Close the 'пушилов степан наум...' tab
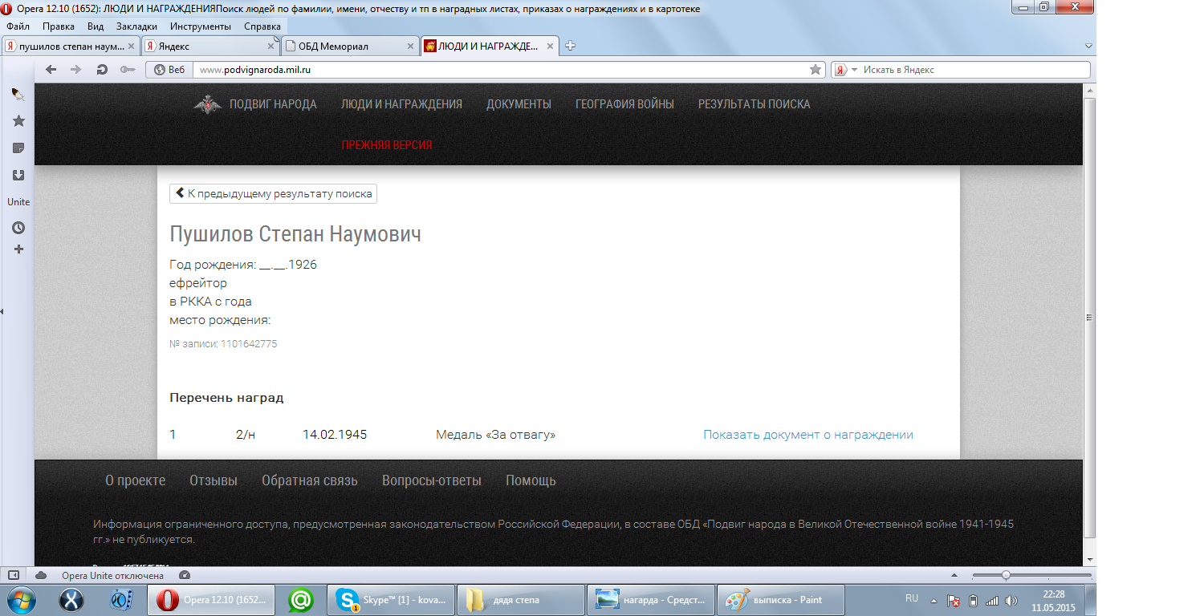Screen dimensions: 1204x616 [x=132, y=47]
